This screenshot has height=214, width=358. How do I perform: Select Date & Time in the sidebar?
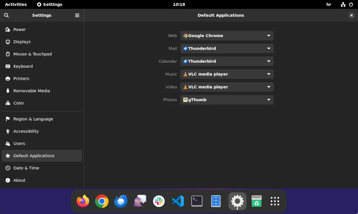coord(26,168)
